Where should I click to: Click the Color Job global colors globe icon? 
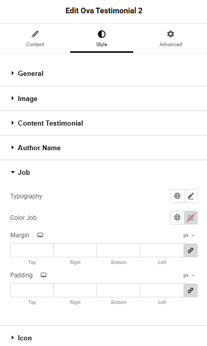(x=177, y=217)
